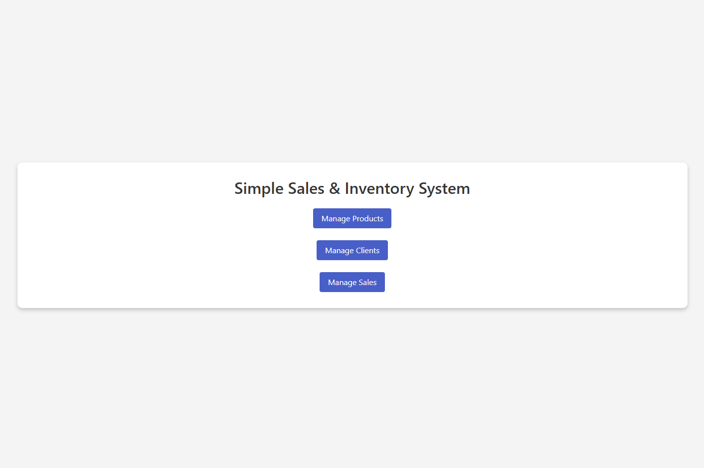Screen dimensions: 704x468
Task: Click the word System in the title
Action: click(444, 189)
